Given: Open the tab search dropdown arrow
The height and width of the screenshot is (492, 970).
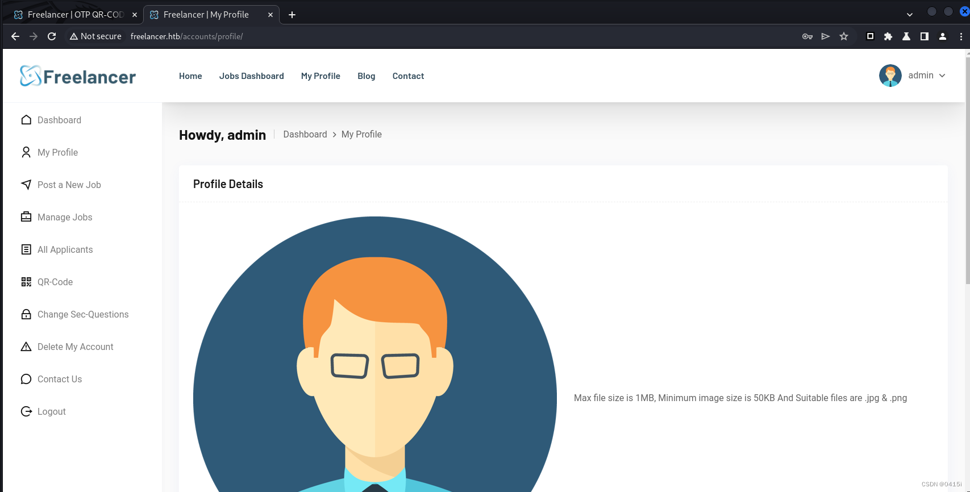Looking at the screenshot, I should pos(910,15).
